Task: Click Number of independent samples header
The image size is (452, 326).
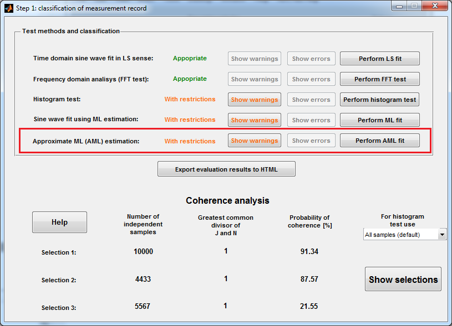Action: pyautogui.click(x=143, y=224)
